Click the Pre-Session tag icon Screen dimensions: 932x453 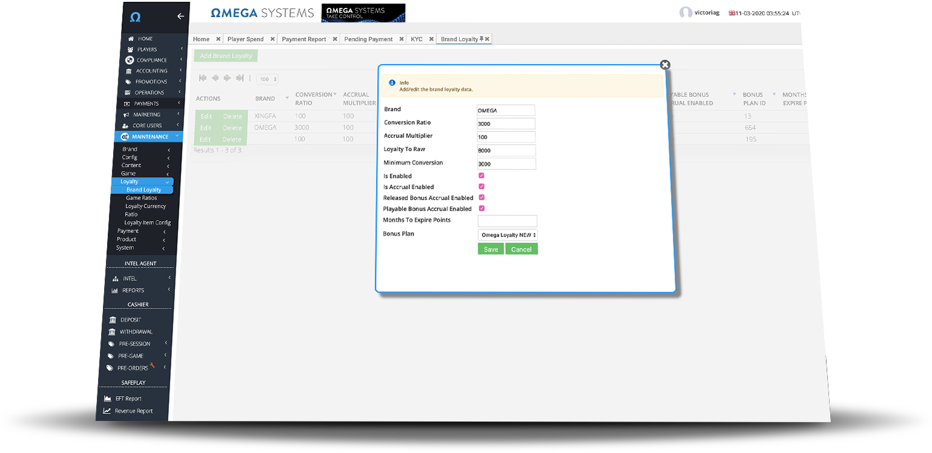pyautogui.click(x=111, y=344)
